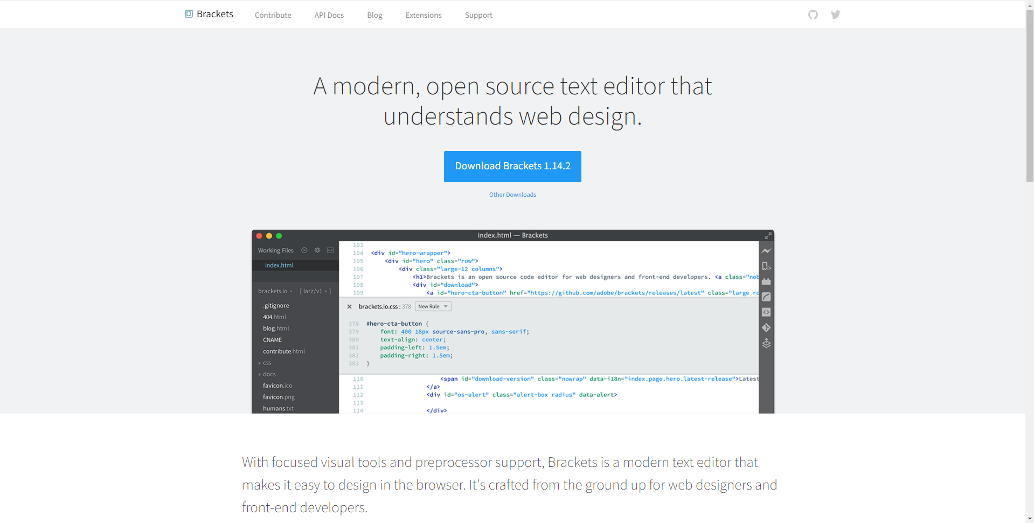Expand the docs folder in file tree
The height and width of the screenshot is (523, 1034).
point(267,374)
